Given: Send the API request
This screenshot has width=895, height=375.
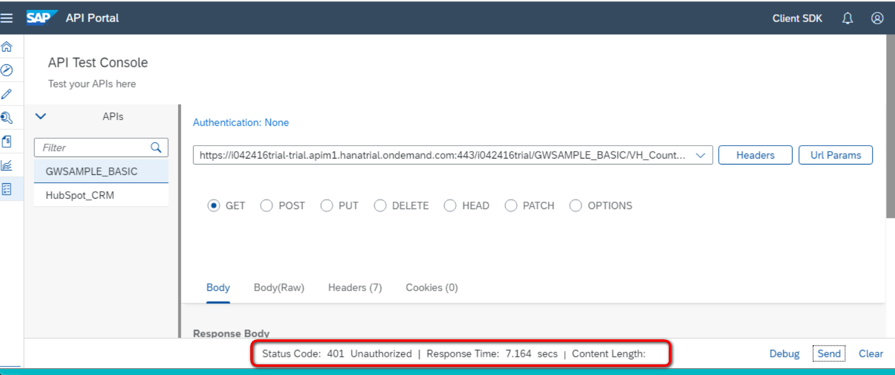Looking at the screenshot, I should click(829, 354).
